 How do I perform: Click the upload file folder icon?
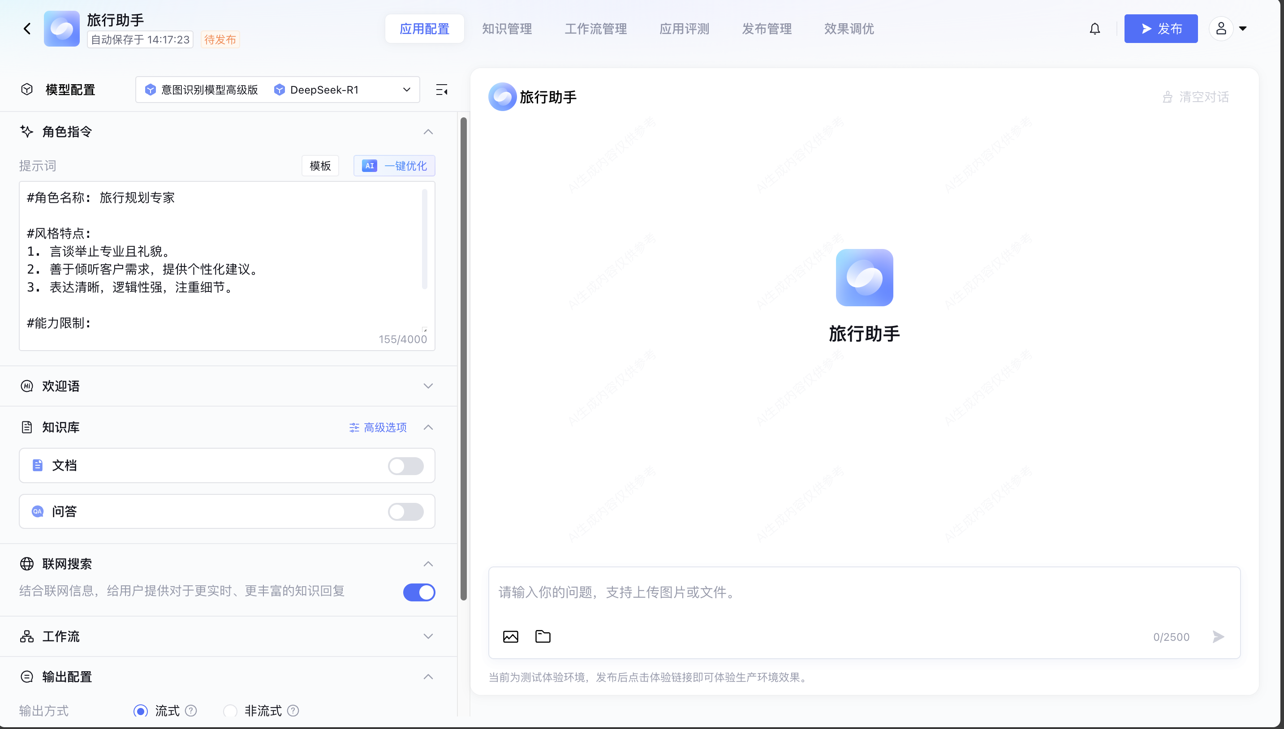(x=543, y=636)
